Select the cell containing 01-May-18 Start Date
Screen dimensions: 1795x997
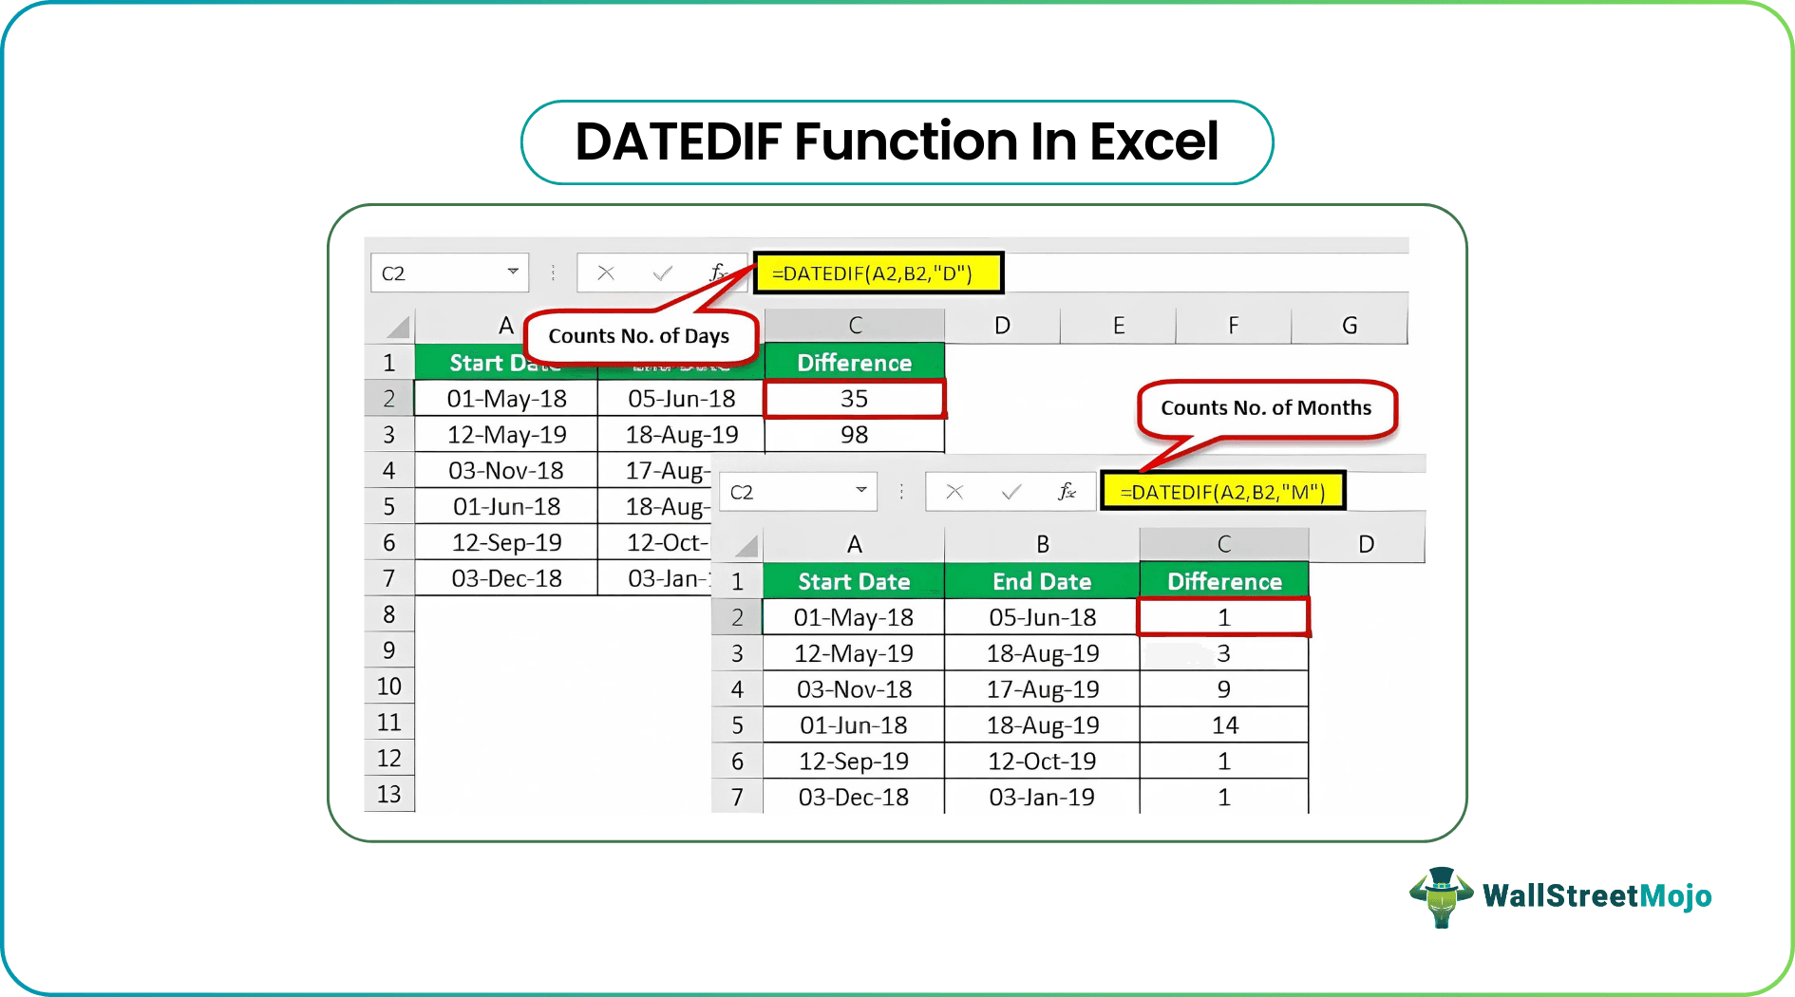505,399
